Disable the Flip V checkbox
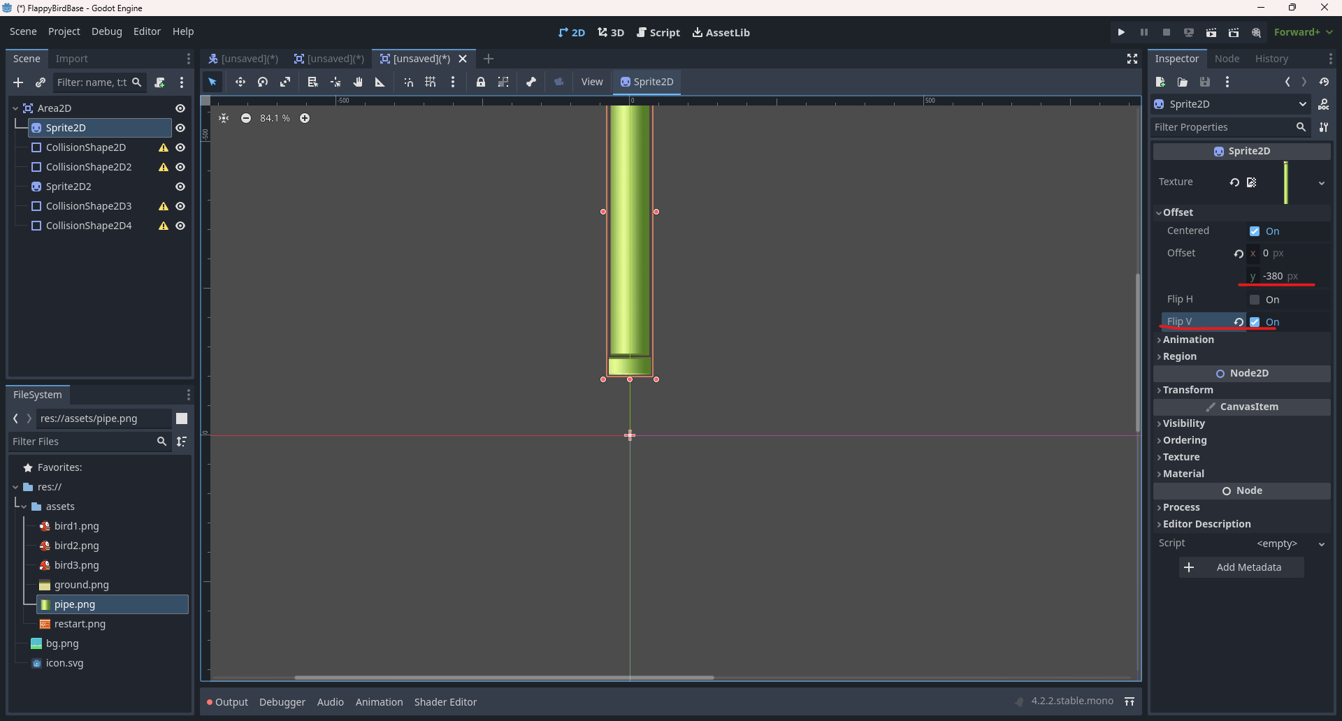 (x=1255, y=322)
